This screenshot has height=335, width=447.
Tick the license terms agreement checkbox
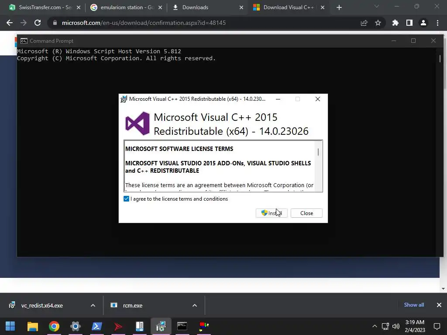(126, 199)
